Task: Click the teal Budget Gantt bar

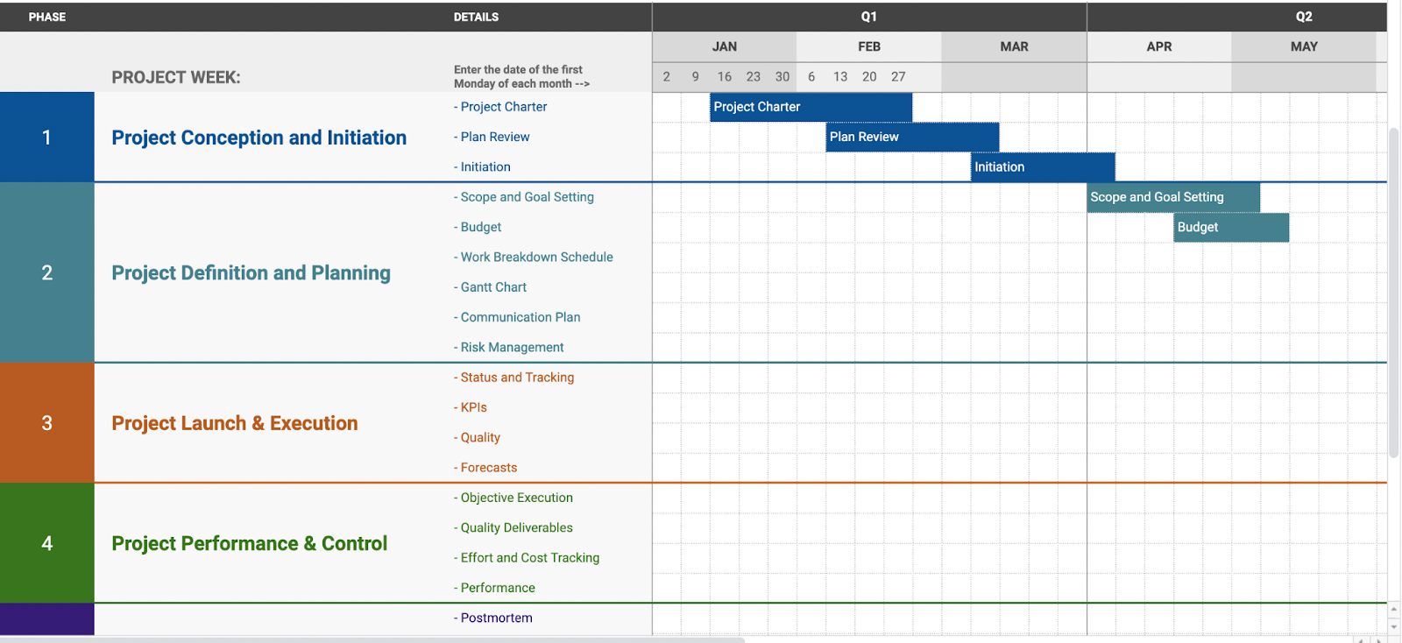Action: click(1230, 228)
